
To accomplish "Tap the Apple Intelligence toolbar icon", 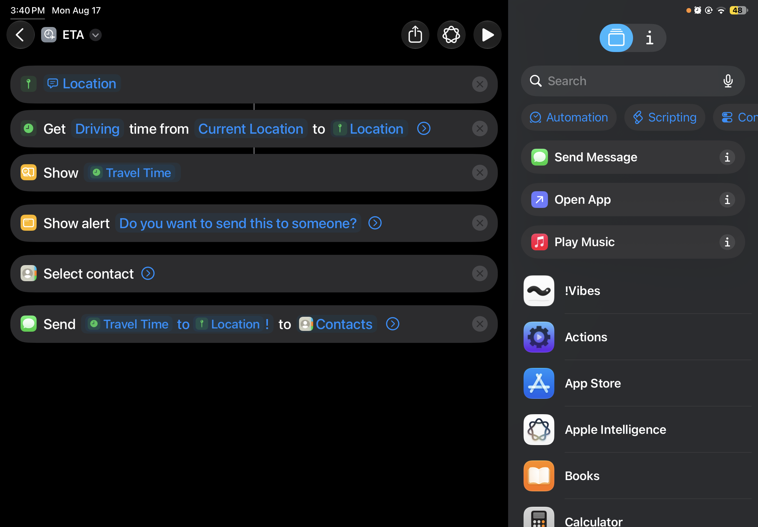I will tap(451, 35).
